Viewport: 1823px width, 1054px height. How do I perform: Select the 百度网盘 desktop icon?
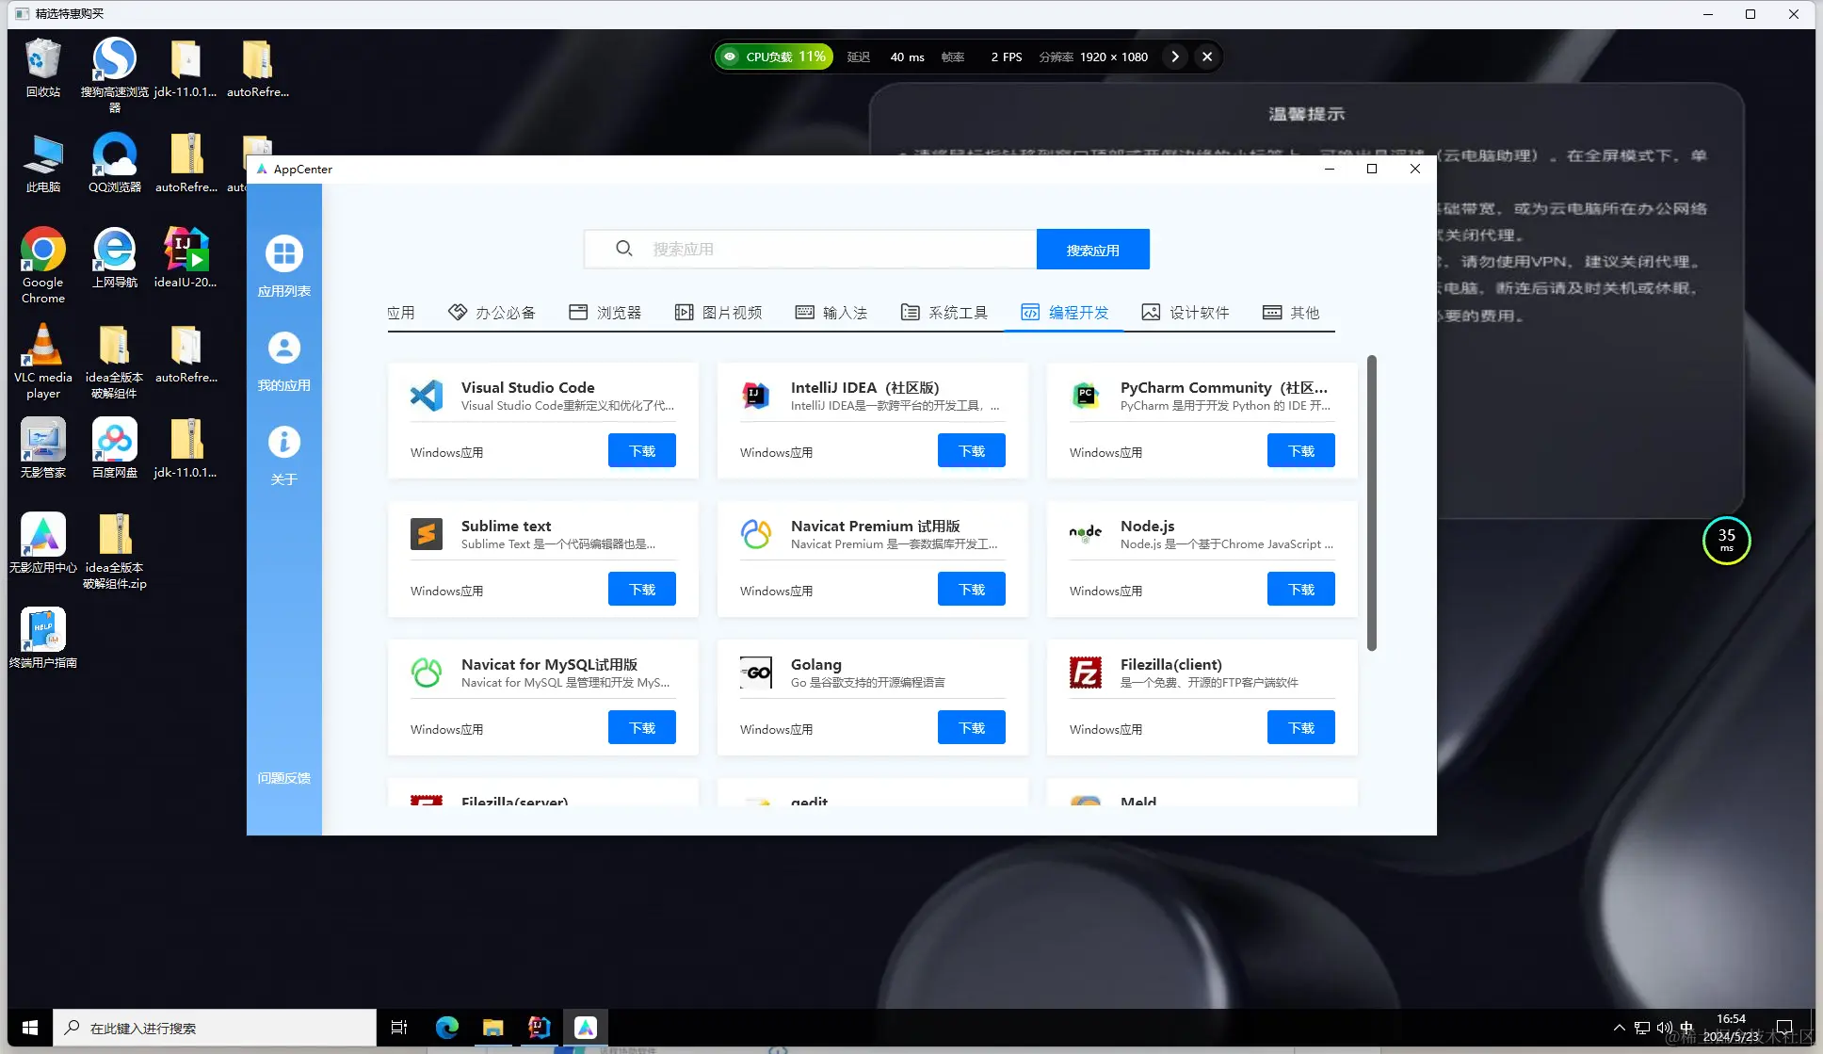click(115, 448)
